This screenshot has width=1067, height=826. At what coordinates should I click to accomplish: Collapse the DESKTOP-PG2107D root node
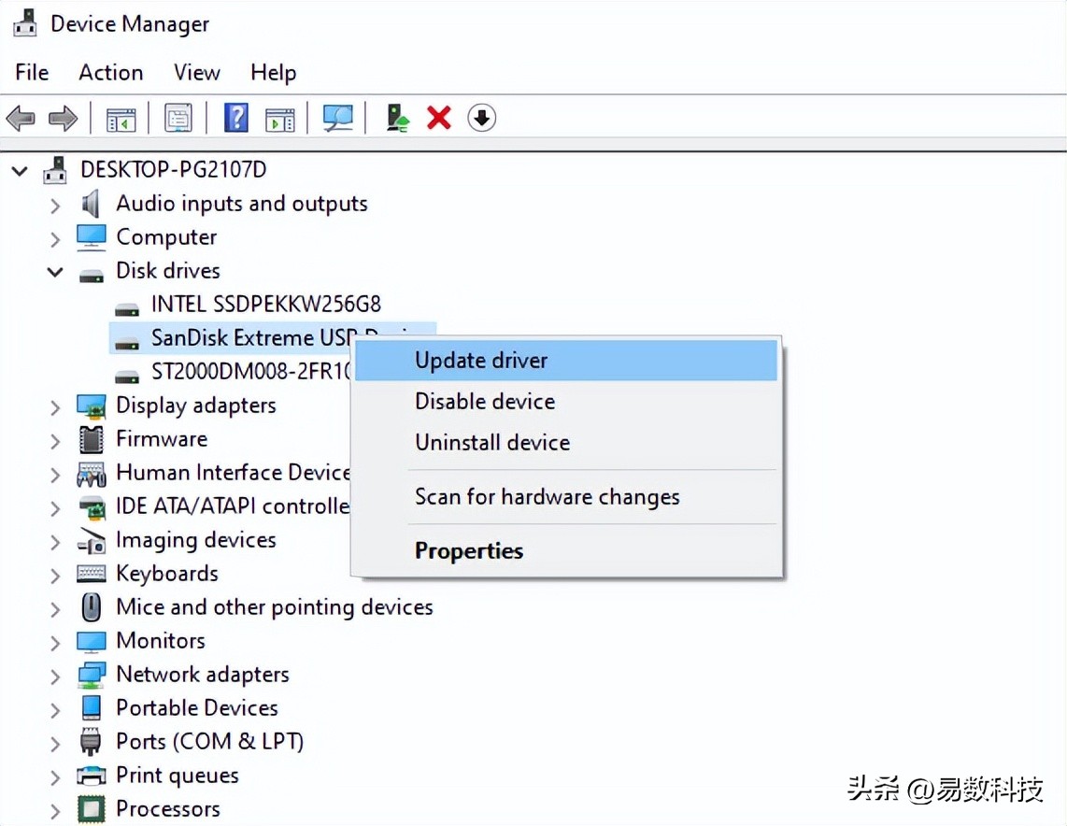pos(20,170)
